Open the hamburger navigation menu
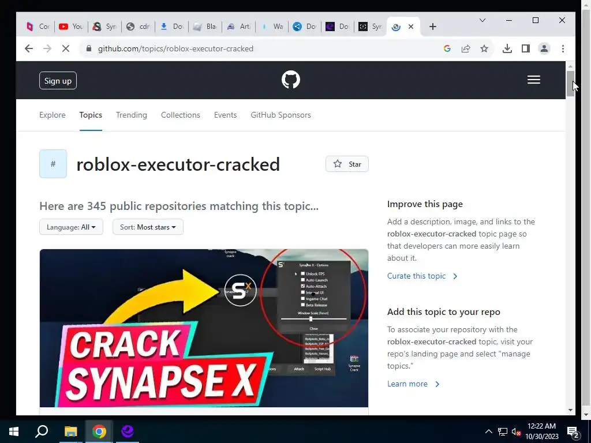 point(533,80)
